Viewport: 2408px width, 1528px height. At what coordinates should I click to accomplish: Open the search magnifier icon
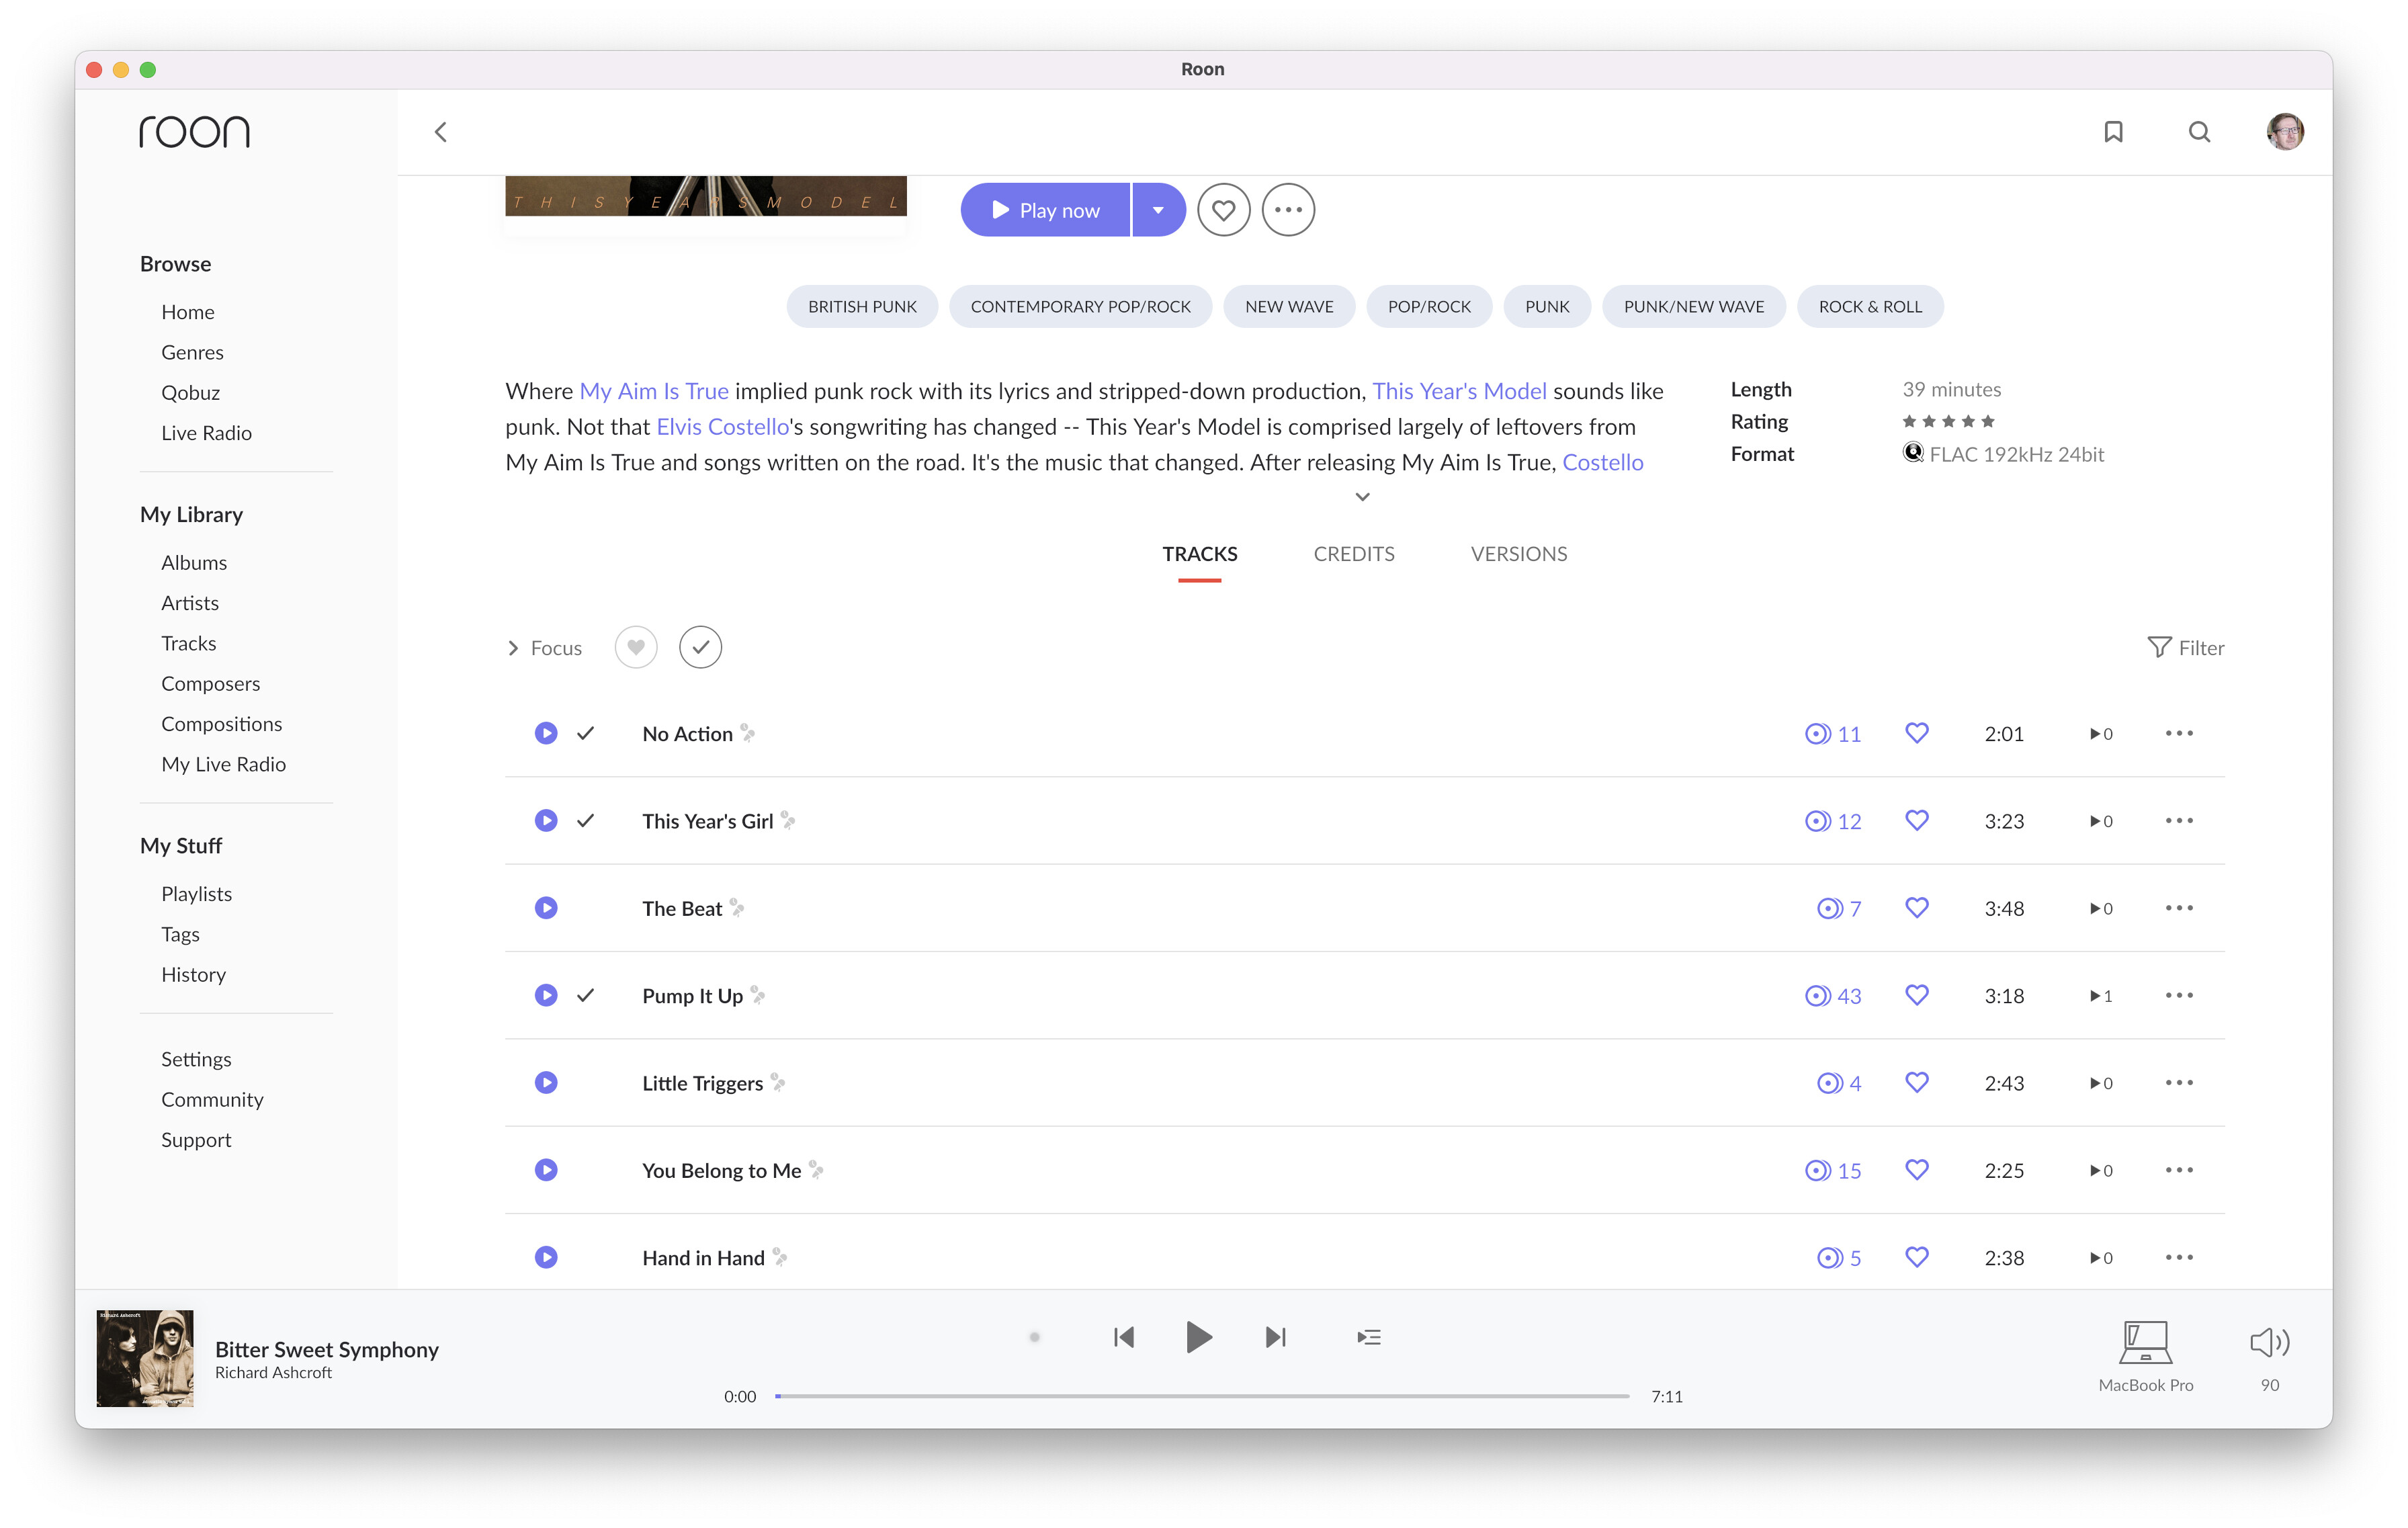[x=2199, y=132]
